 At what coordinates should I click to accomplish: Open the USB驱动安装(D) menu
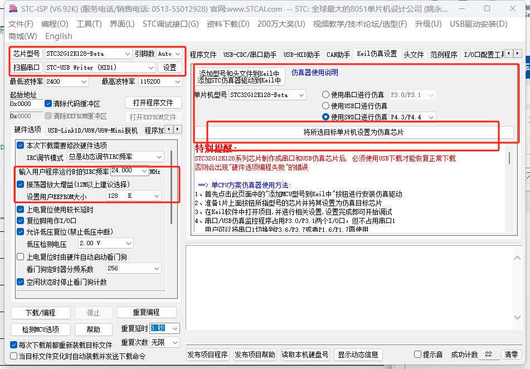point(478,24)
